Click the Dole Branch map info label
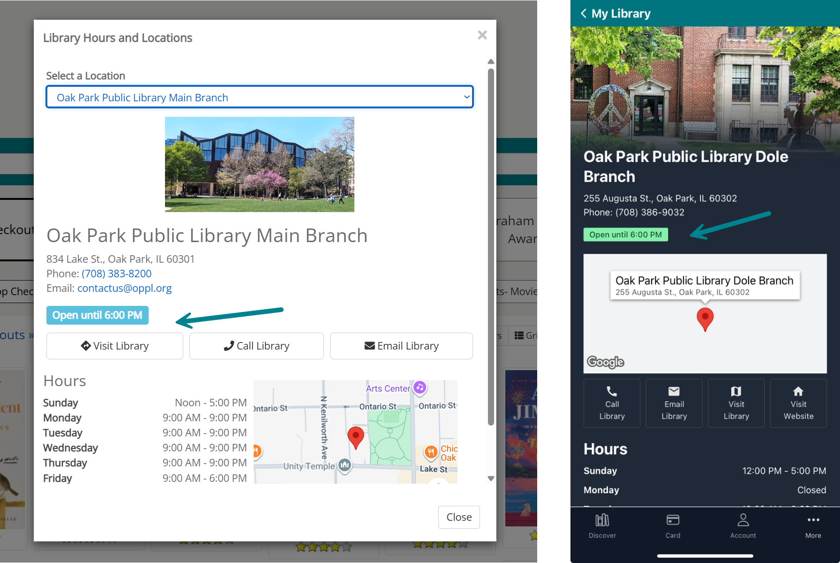This screenshot has width=840, height=563. pyautogui.click(x=705, y=285)
